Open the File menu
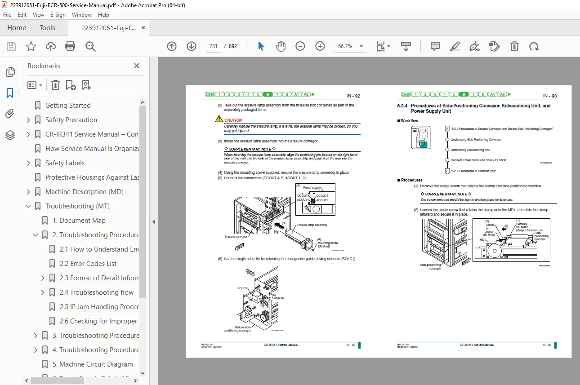 pyautogui.click(x=7, y=15)
